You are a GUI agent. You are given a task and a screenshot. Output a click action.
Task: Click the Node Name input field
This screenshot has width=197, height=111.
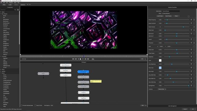pyautogui.click(x=171, y=11)
